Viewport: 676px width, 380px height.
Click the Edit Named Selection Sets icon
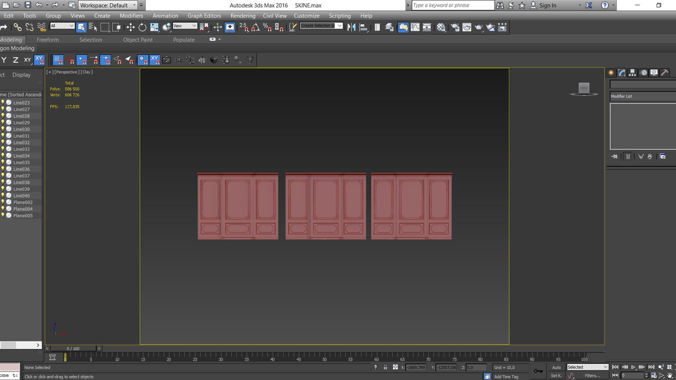[293, 27]
